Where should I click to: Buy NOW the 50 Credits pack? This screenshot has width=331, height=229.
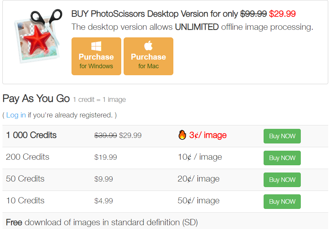pyautogui.click(x=282, y=180)
